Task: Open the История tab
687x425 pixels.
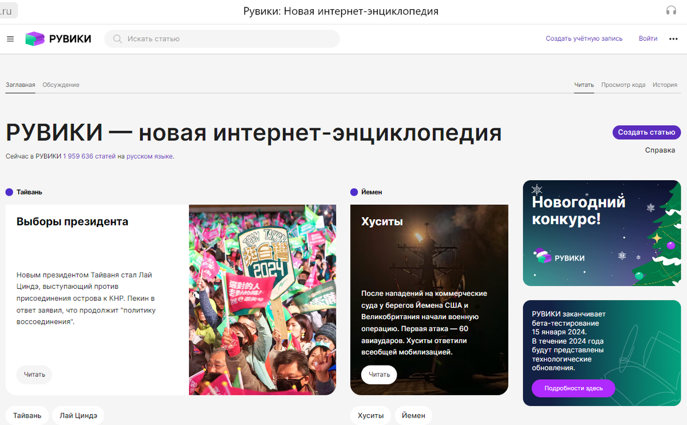Action: (665, 85)
